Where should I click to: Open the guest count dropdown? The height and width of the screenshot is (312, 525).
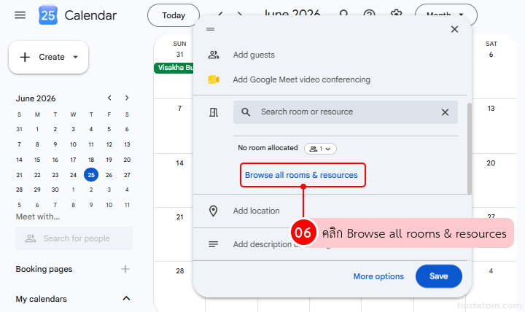coord(320,149)
